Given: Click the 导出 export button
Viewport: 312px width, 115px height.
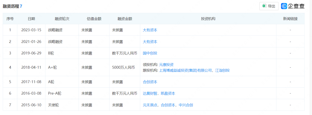Looking at the screenshot, I should point(269,6).
